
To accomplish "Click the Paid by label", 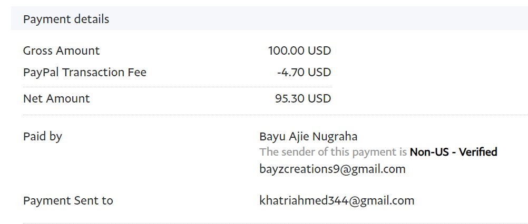I will pos(42,137).
